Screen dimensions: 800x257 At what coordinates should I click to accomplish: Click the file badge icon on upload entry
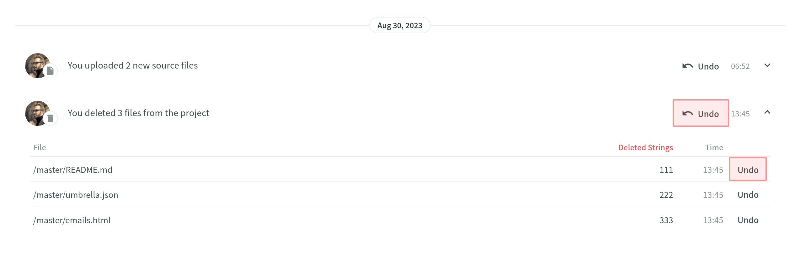tap(50, 71)
